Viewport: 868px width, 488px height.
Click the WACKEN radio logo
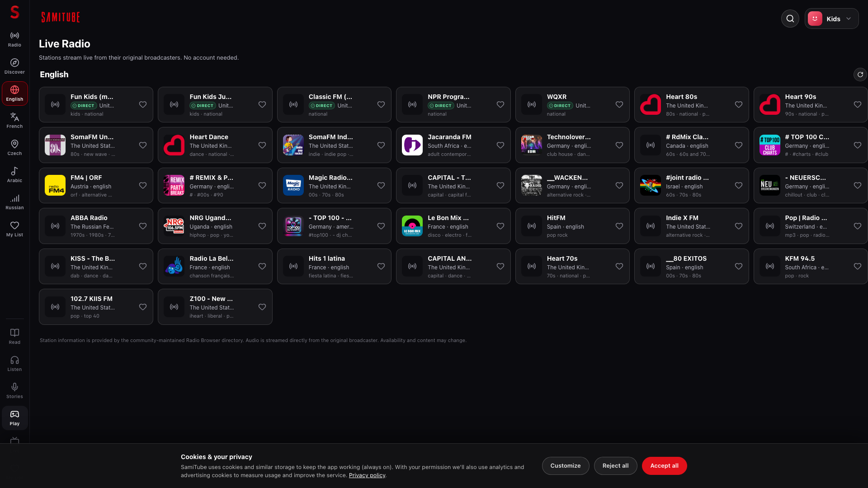[532, 185]
